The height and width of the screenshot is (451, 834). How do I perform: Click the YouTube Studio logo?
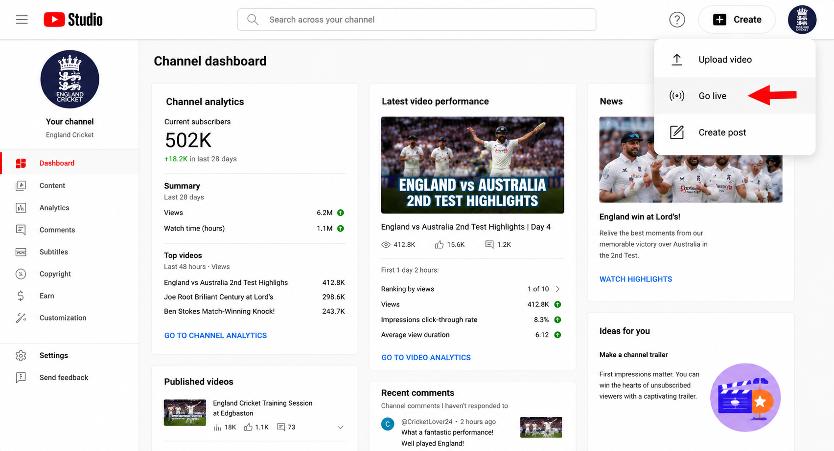pos(73,20)
